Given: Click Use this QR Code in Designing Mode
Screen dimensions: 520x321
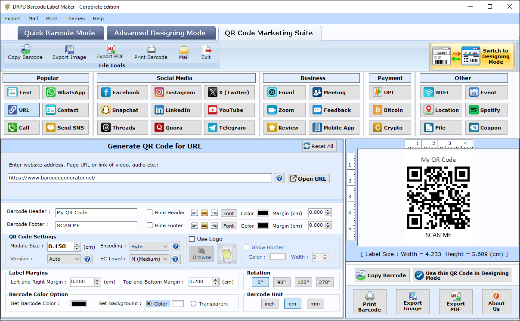Looking at the screenshot, I should point(462,276).
